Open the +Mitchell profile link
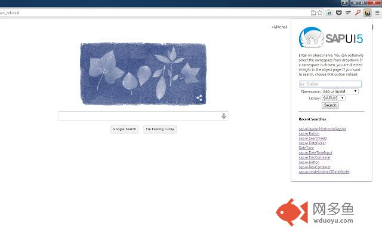 coord(279,27)
